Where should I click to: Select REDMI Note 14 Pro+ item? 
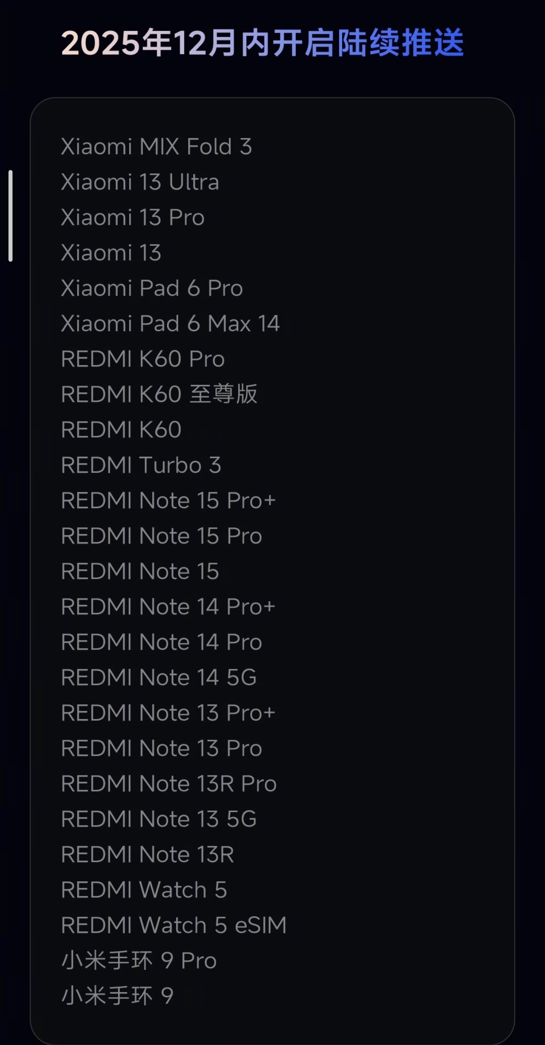coord(168,607)
